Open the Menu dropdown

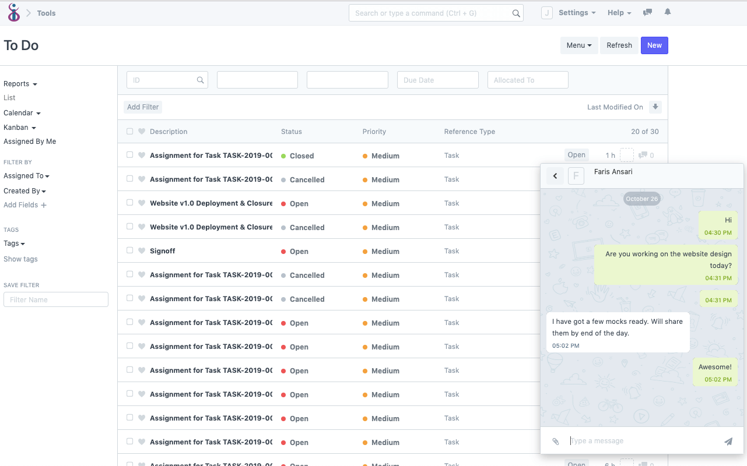click(579, 45)
